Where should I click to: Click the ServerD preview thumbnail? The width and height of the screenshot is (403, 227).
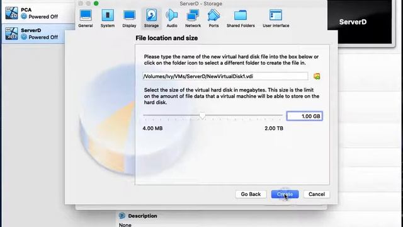(360, 22)
